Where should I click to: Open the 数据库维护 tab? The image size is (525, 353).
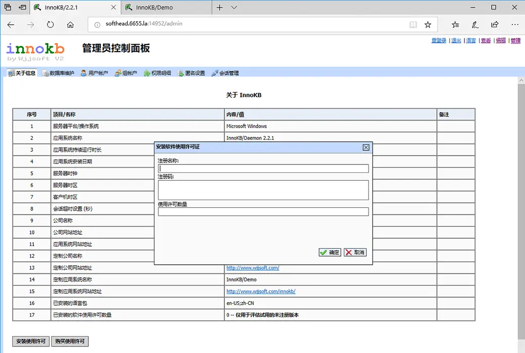click(x=58, y=73)
